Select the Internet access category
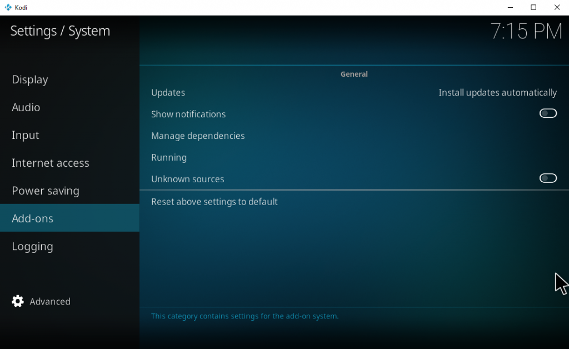The height and width of the screenshot is (349, 569). [50, 163]
